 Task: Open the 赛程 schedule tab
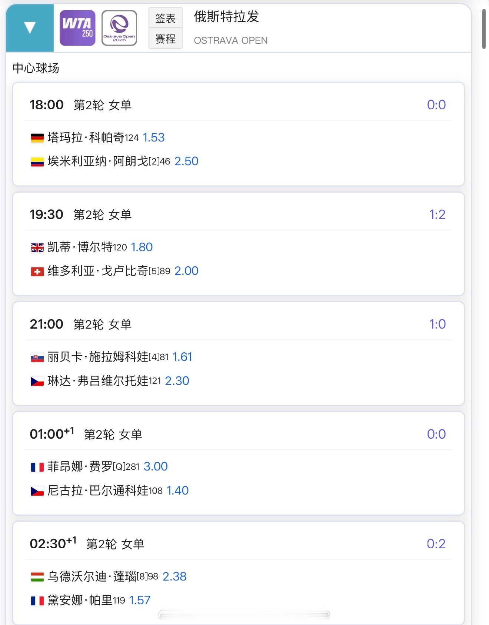pos(165,39)
